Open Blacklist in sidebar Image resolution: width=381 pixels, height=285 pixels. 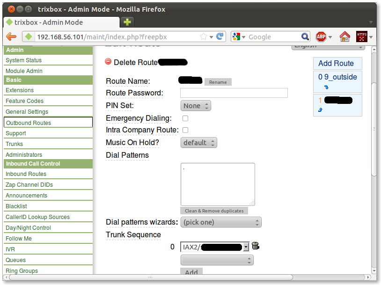[16, 206]
